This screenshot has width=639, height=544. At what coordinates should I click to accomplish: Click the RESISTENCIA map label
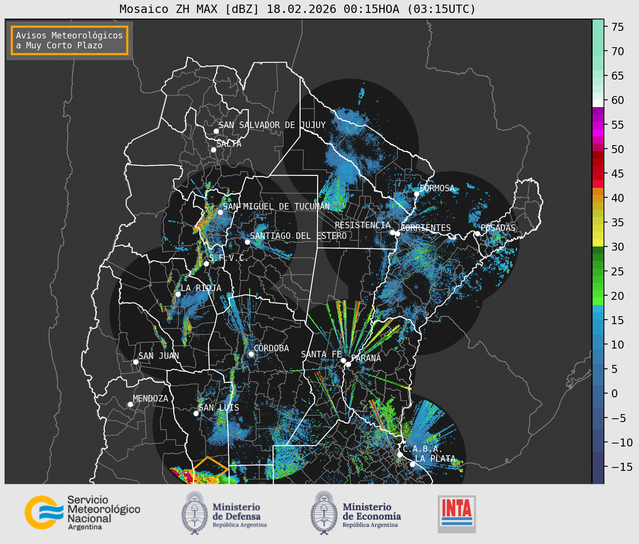[x=363, y=225]
